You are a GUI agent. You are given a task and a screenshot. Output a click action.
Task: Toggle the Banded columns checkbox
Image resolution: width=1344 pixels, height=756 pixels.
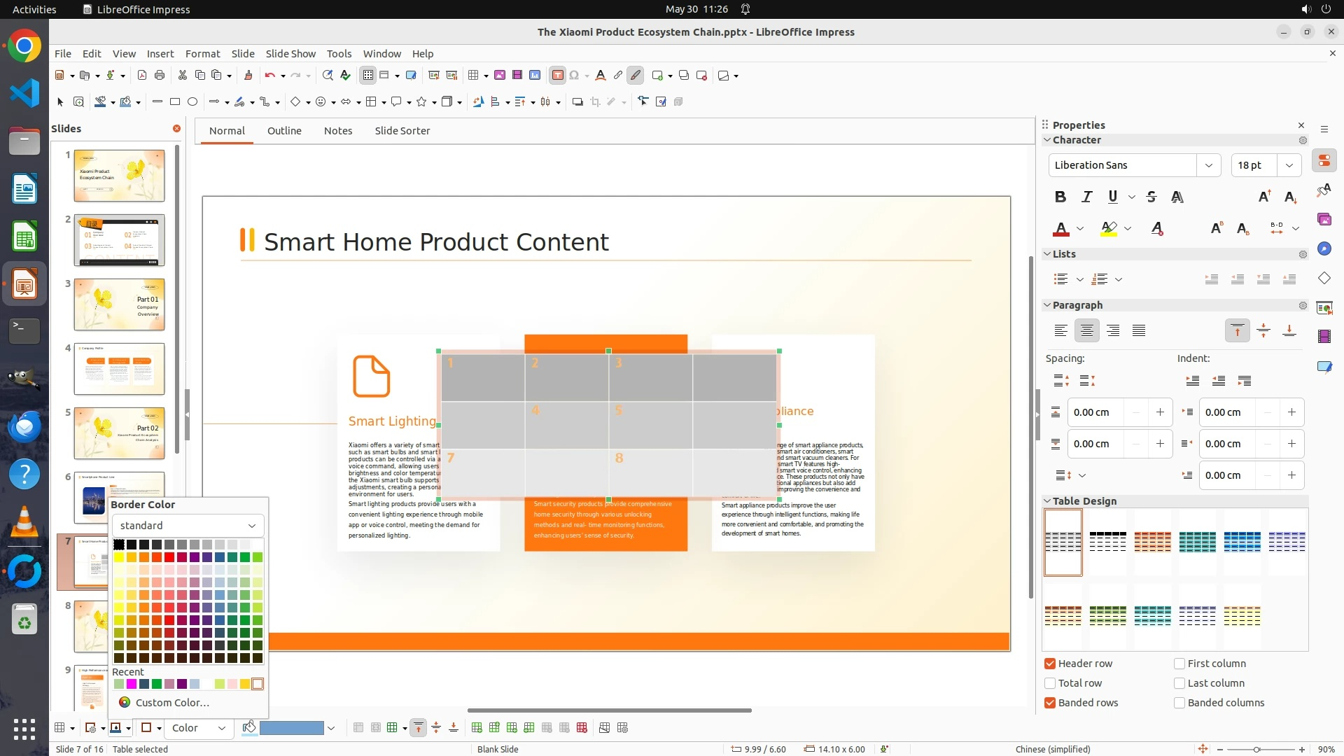pos(1179,703)
